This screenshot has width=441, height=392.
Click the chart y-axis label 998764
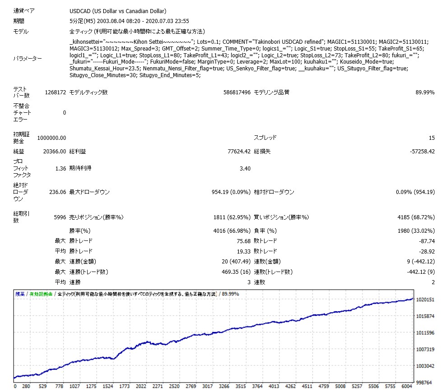coord(424,383)
